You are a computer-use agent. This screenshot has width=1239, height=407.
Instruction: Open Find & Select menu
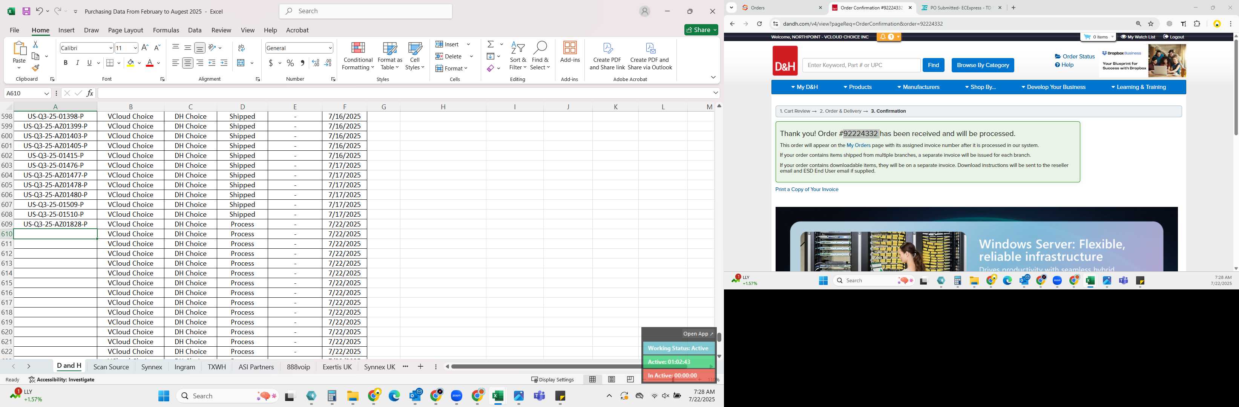[540, 56]
